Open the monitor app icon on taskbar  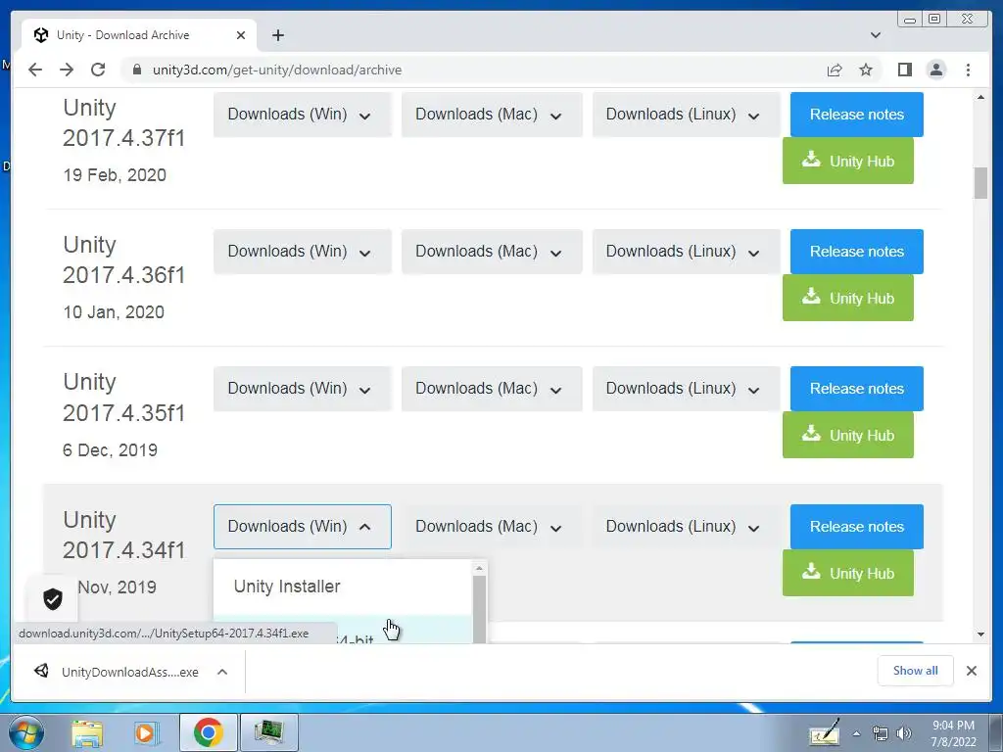coord(268,732)
